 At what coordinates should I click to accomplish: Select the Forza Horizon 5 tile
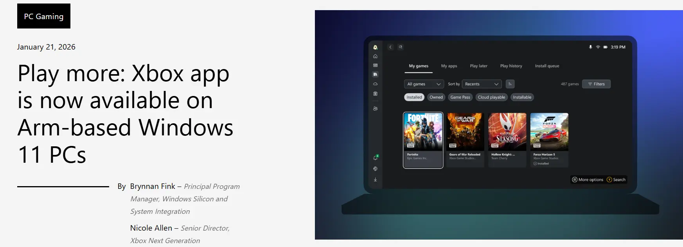[x=549, y=140]
